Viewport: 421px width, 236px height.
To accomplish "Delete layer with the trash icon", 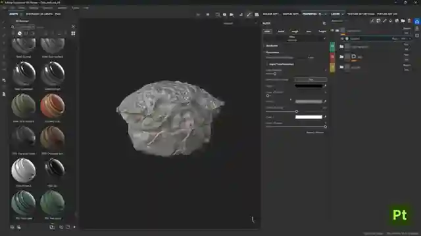I will coord(409,20).
